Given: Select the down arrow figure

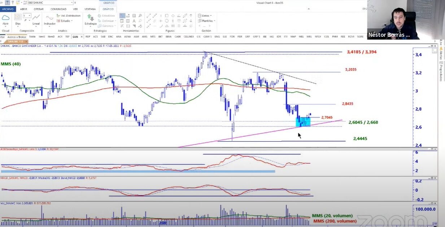Looking at the screenshot, I should click(191, 21).
